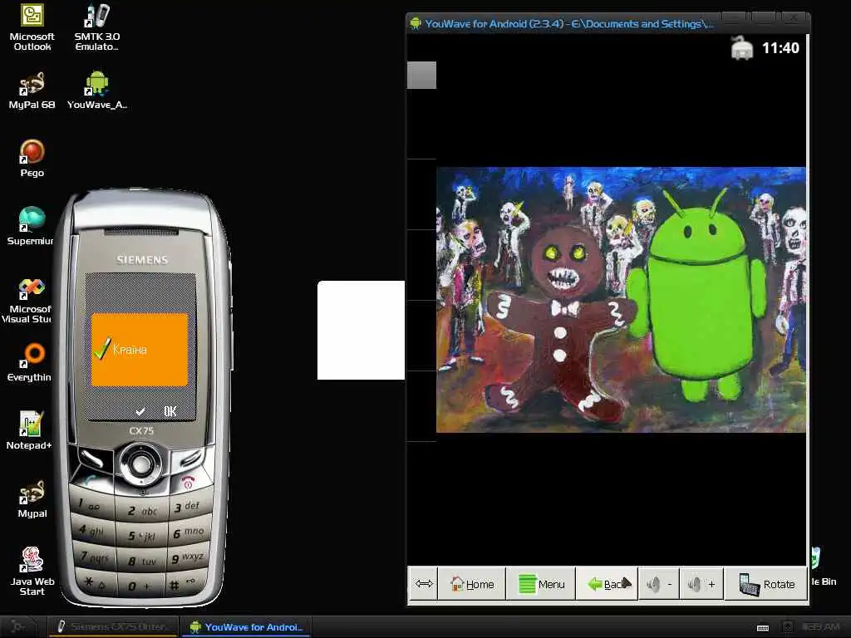This screenshot has height=638, width=851.
Task: Tap the 8 tuv key on Siemens keypad
Action: pos(141,562)
